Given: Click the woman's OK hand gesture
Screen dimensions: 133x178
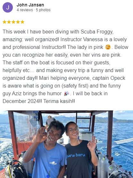Looking at the screenshot, I should pos(92,143).
